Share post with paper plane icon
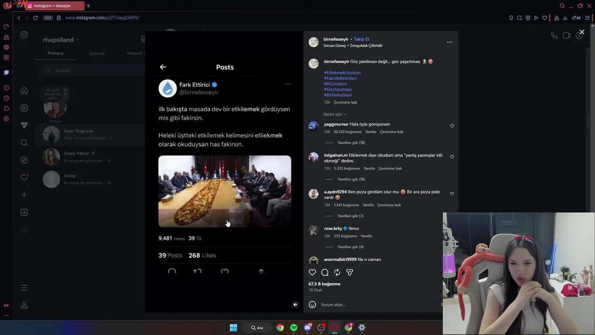595x335 pixels. [350, 272]
